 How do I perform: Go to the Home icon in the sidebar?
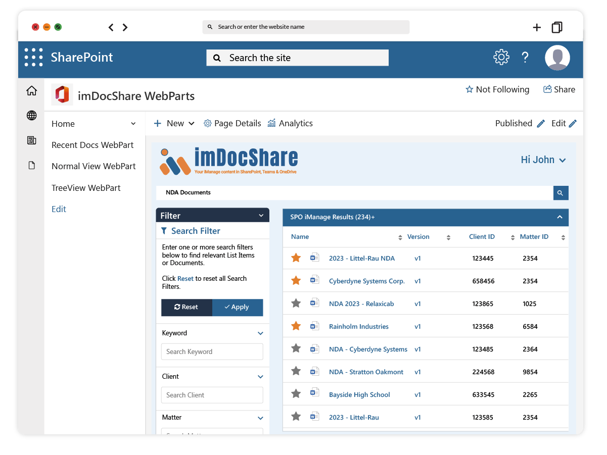pyautogui.click(x=32, y=91)
